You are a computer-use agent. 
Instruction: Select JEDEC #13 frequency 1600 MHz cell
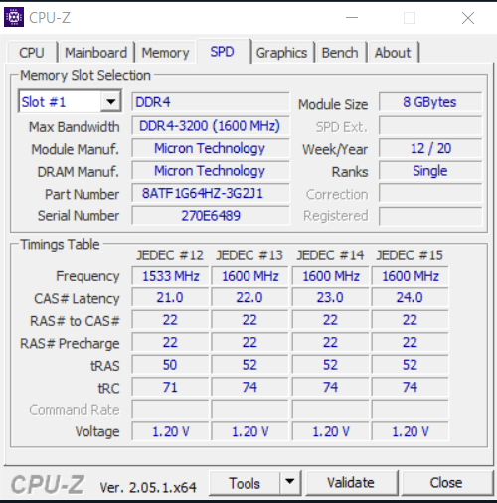(249, 276)
